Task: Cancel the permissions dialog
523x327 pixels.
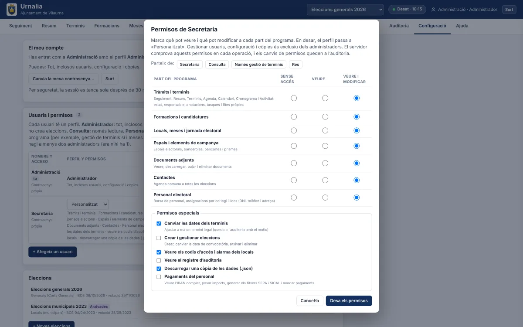Action: click(310, 301)
